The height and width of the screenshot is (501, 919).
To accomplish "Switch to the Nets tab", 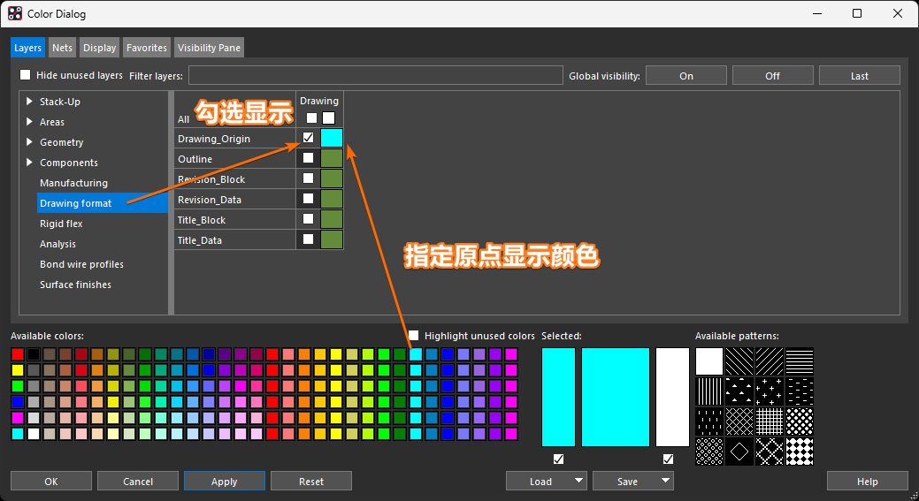I will point(62,48).
